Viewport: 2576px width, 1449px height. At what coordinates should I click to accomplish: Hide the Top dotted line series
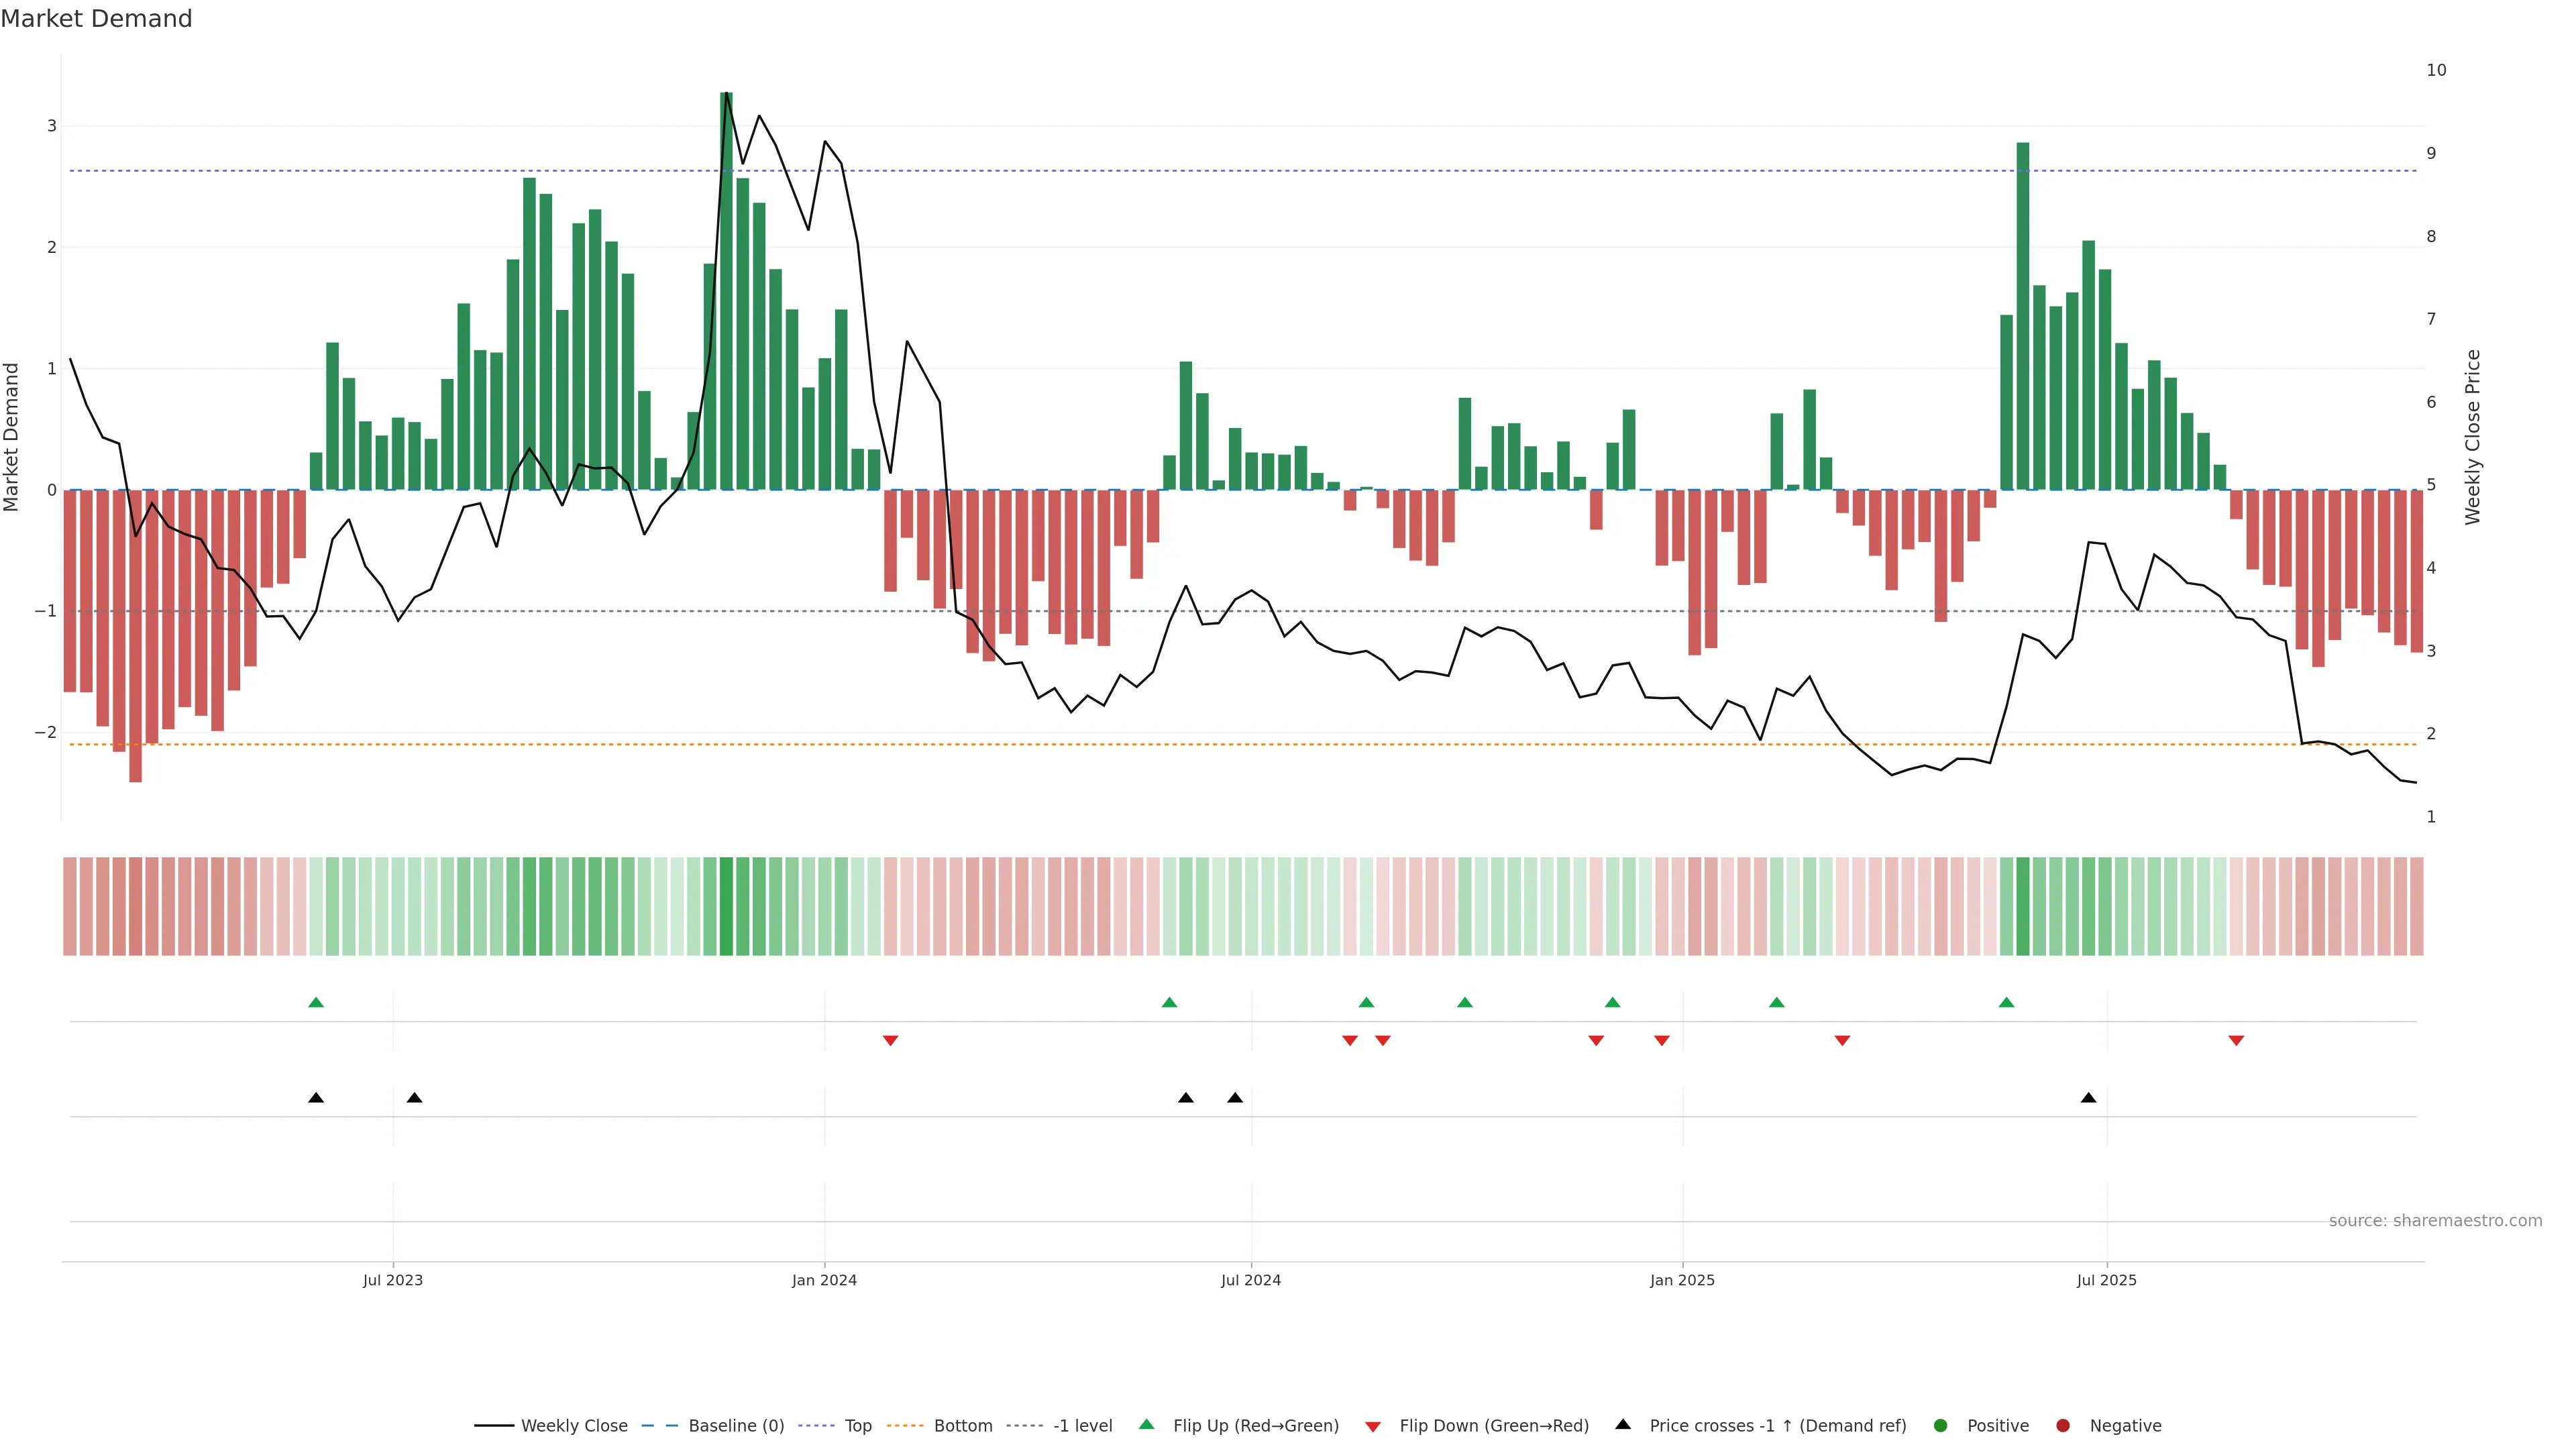857,1425
